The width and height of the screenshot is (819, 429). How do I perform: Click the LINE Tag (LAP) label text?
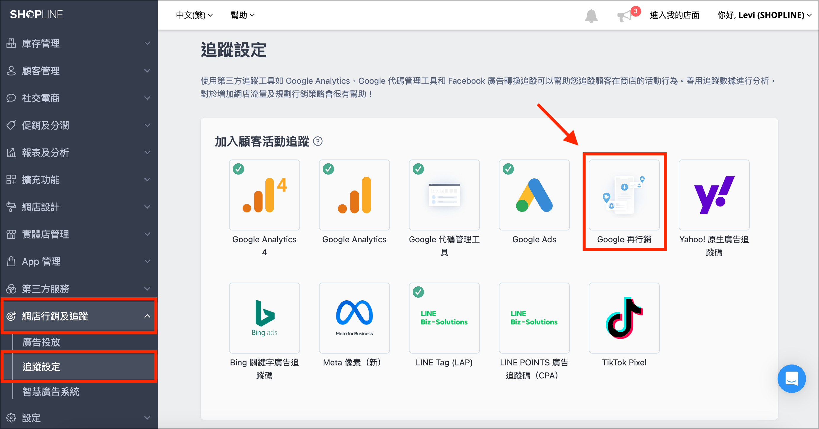point(444,362)
